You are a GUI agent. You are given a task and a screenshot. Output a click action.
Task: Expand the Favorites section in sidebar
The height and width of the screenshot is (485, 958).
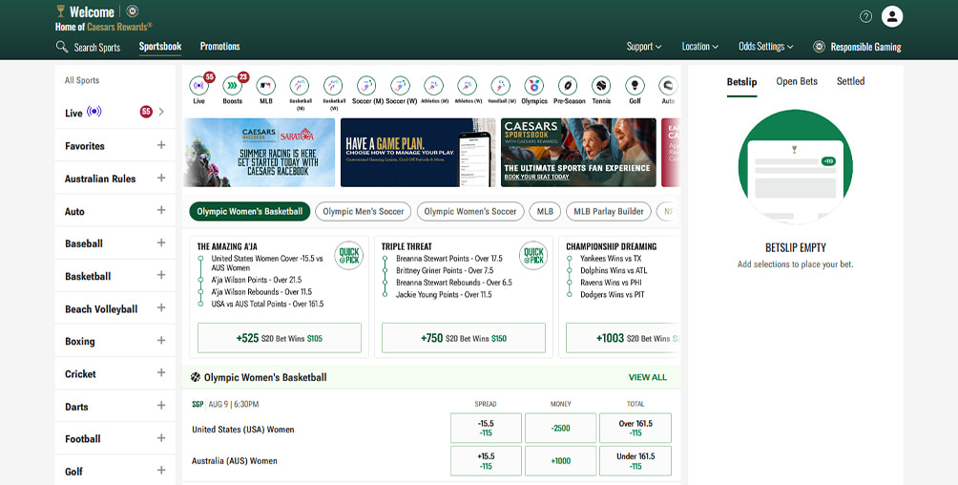click(161, 145)
